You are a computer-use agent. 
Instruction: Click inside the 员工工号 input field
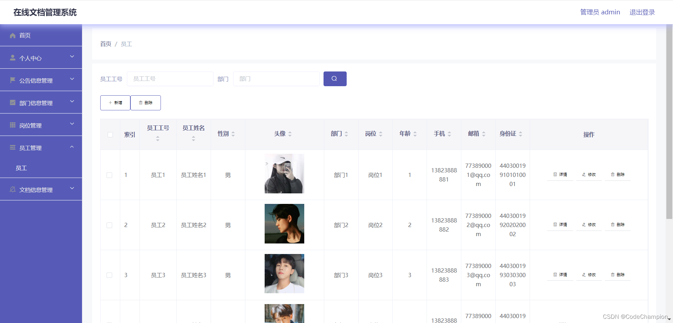click(170, 78)
